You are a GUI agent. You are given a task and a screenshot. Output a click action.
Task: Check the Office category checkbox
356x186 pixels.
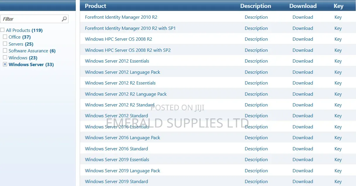tap(5, 37)
